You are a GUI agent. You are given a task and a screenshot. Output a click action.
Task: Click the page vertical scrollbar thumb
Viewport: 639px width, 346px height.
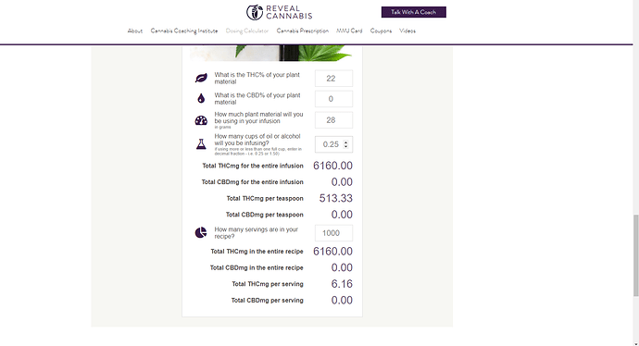point(635,255)
